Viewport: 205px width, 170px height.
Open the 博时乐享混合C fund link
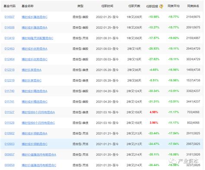tap(32, 80)
